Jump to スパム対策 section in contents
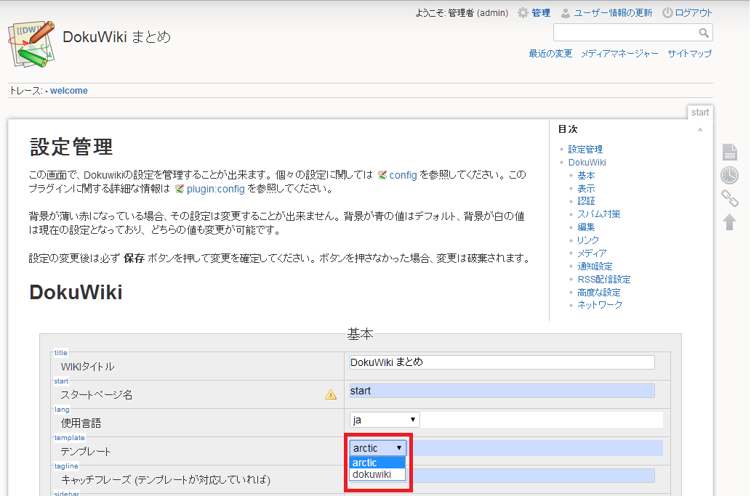The height and width of the screenshot is (496, 751). click(x=599, y=214)
